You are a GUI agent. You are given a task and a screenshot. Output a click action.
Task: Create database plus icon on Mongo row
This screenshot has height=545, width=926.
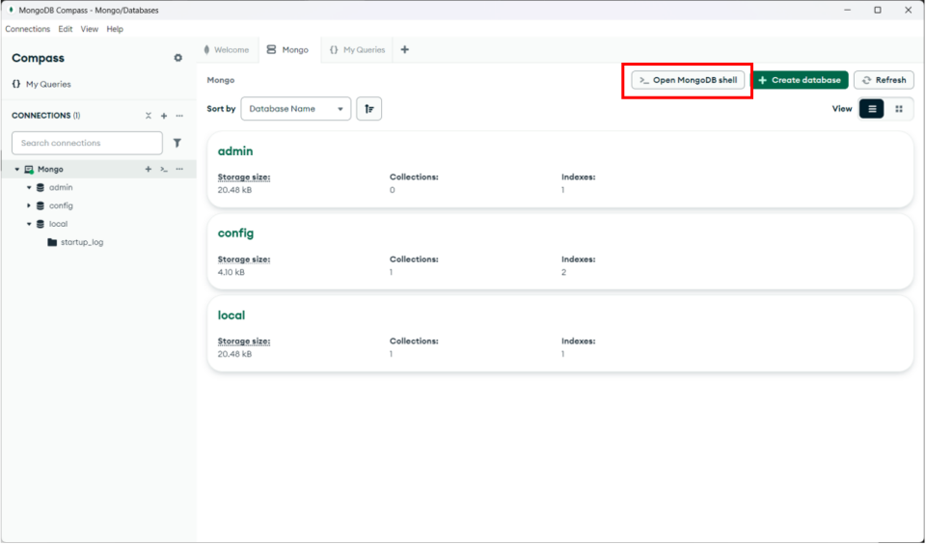click(x=149, y=170)
